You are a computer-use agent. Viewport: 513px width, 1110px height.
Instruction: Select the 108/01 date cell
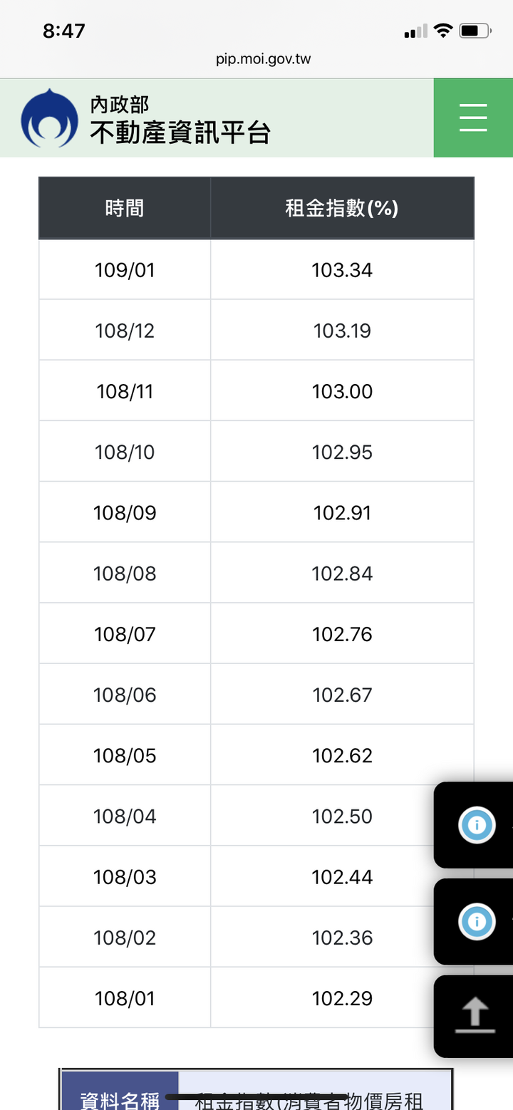pyautogui.click(x=125, y=998)
